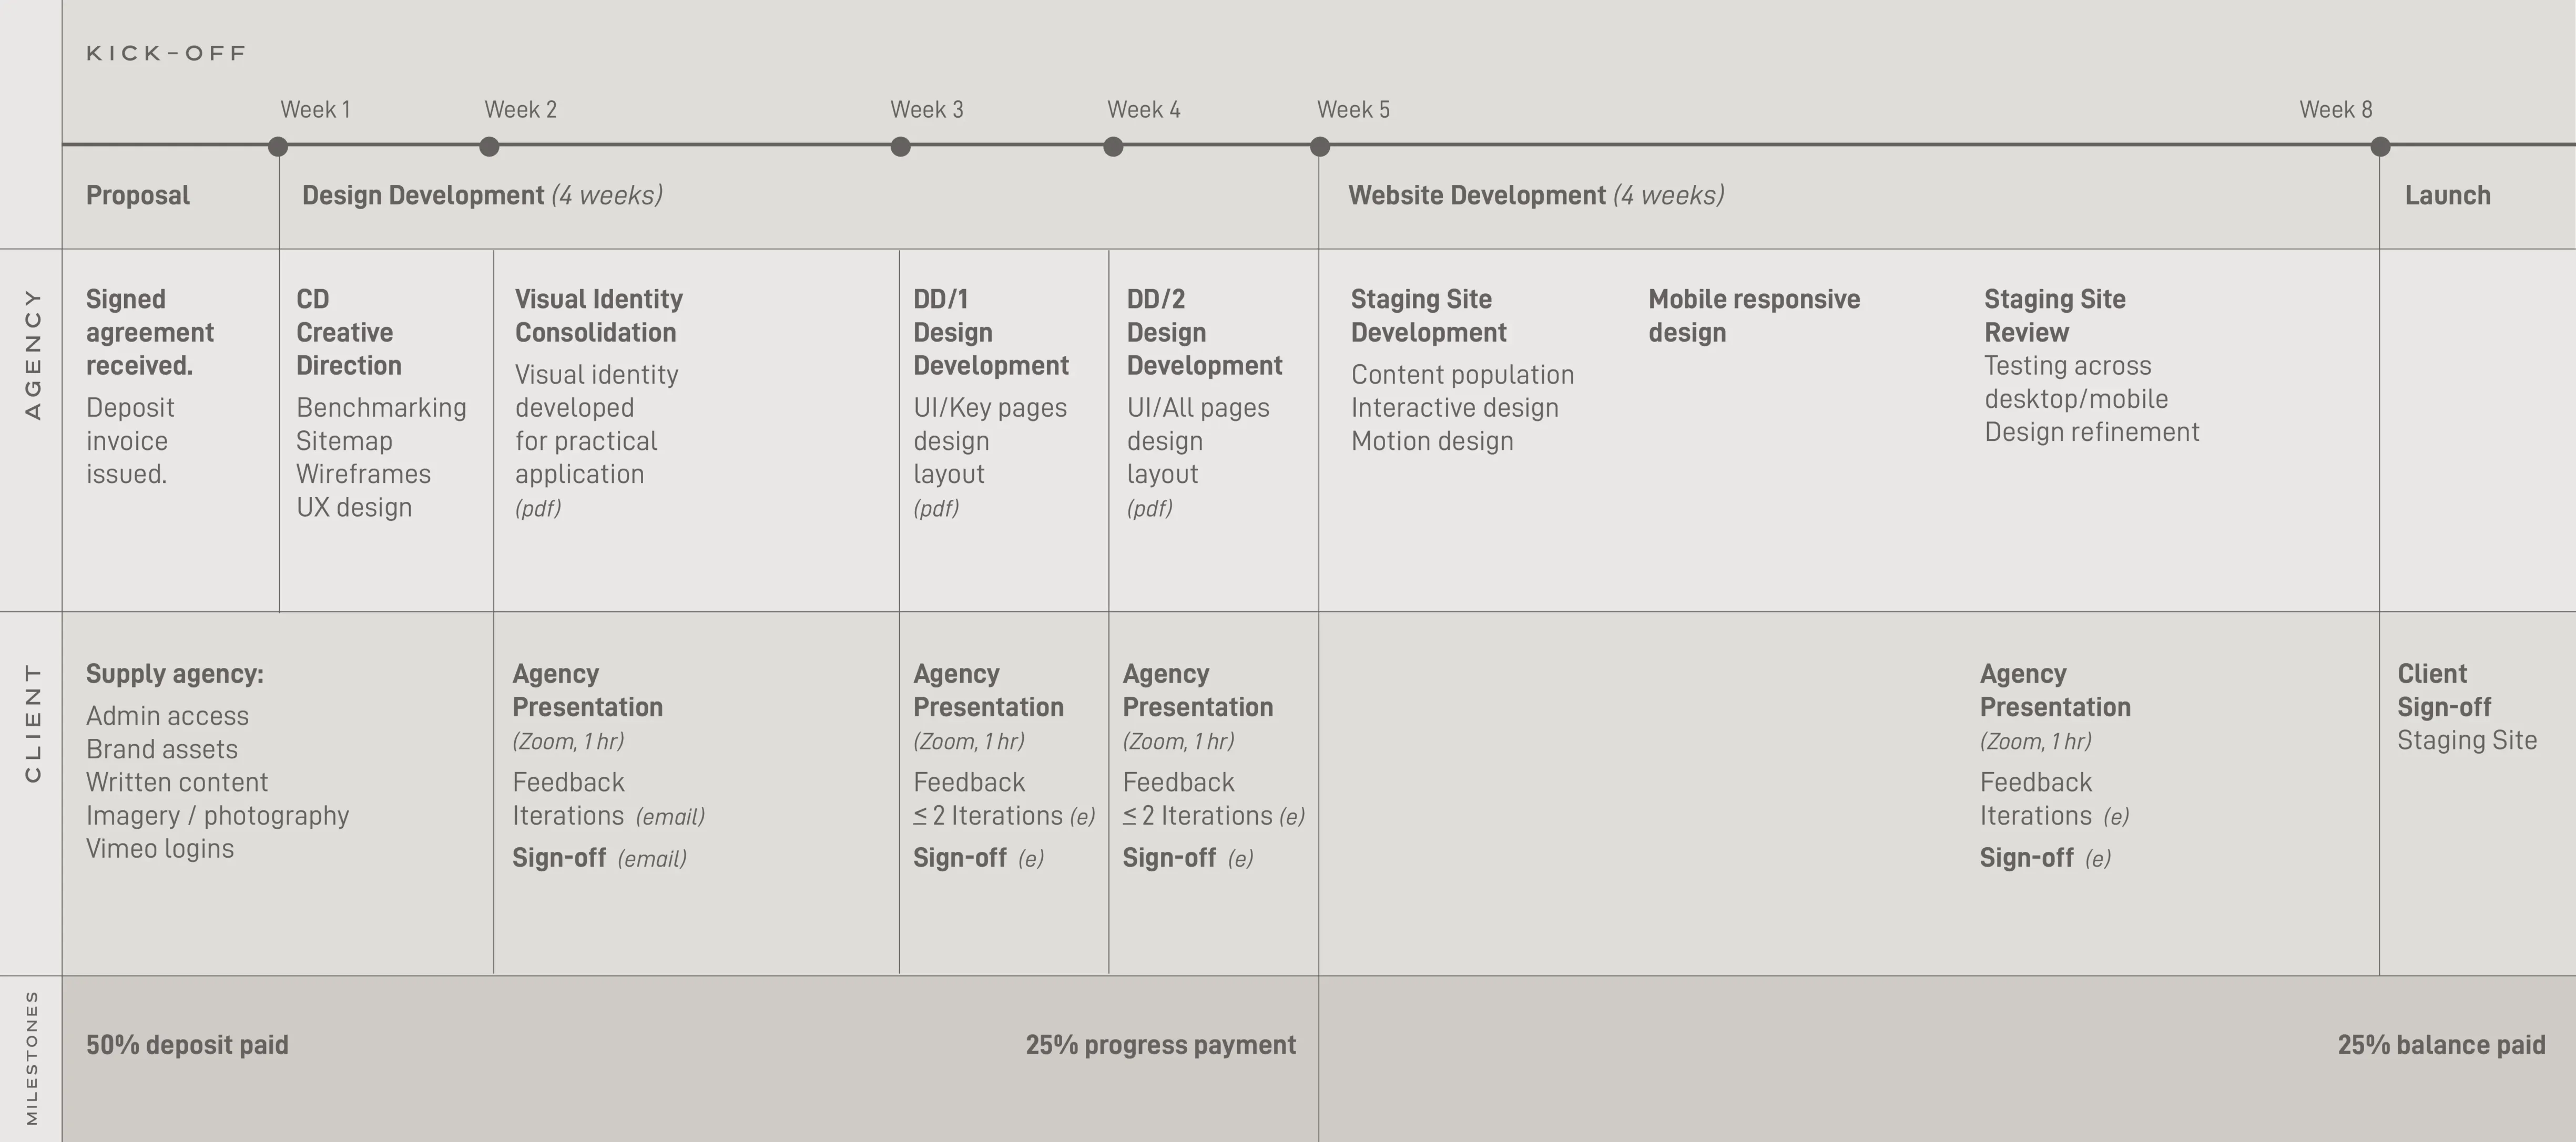Click the Week 8 timeline dot
This screenshot has width=2576, height=1142.
click(x=2380, y=147)
